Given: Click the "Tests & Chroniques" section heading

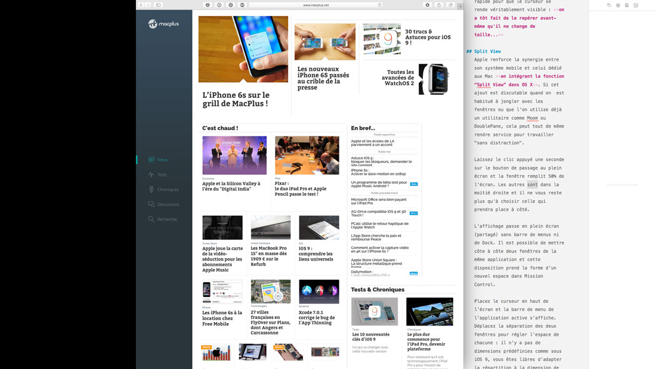Looking at the screenshot, I should tap(377, 290).
